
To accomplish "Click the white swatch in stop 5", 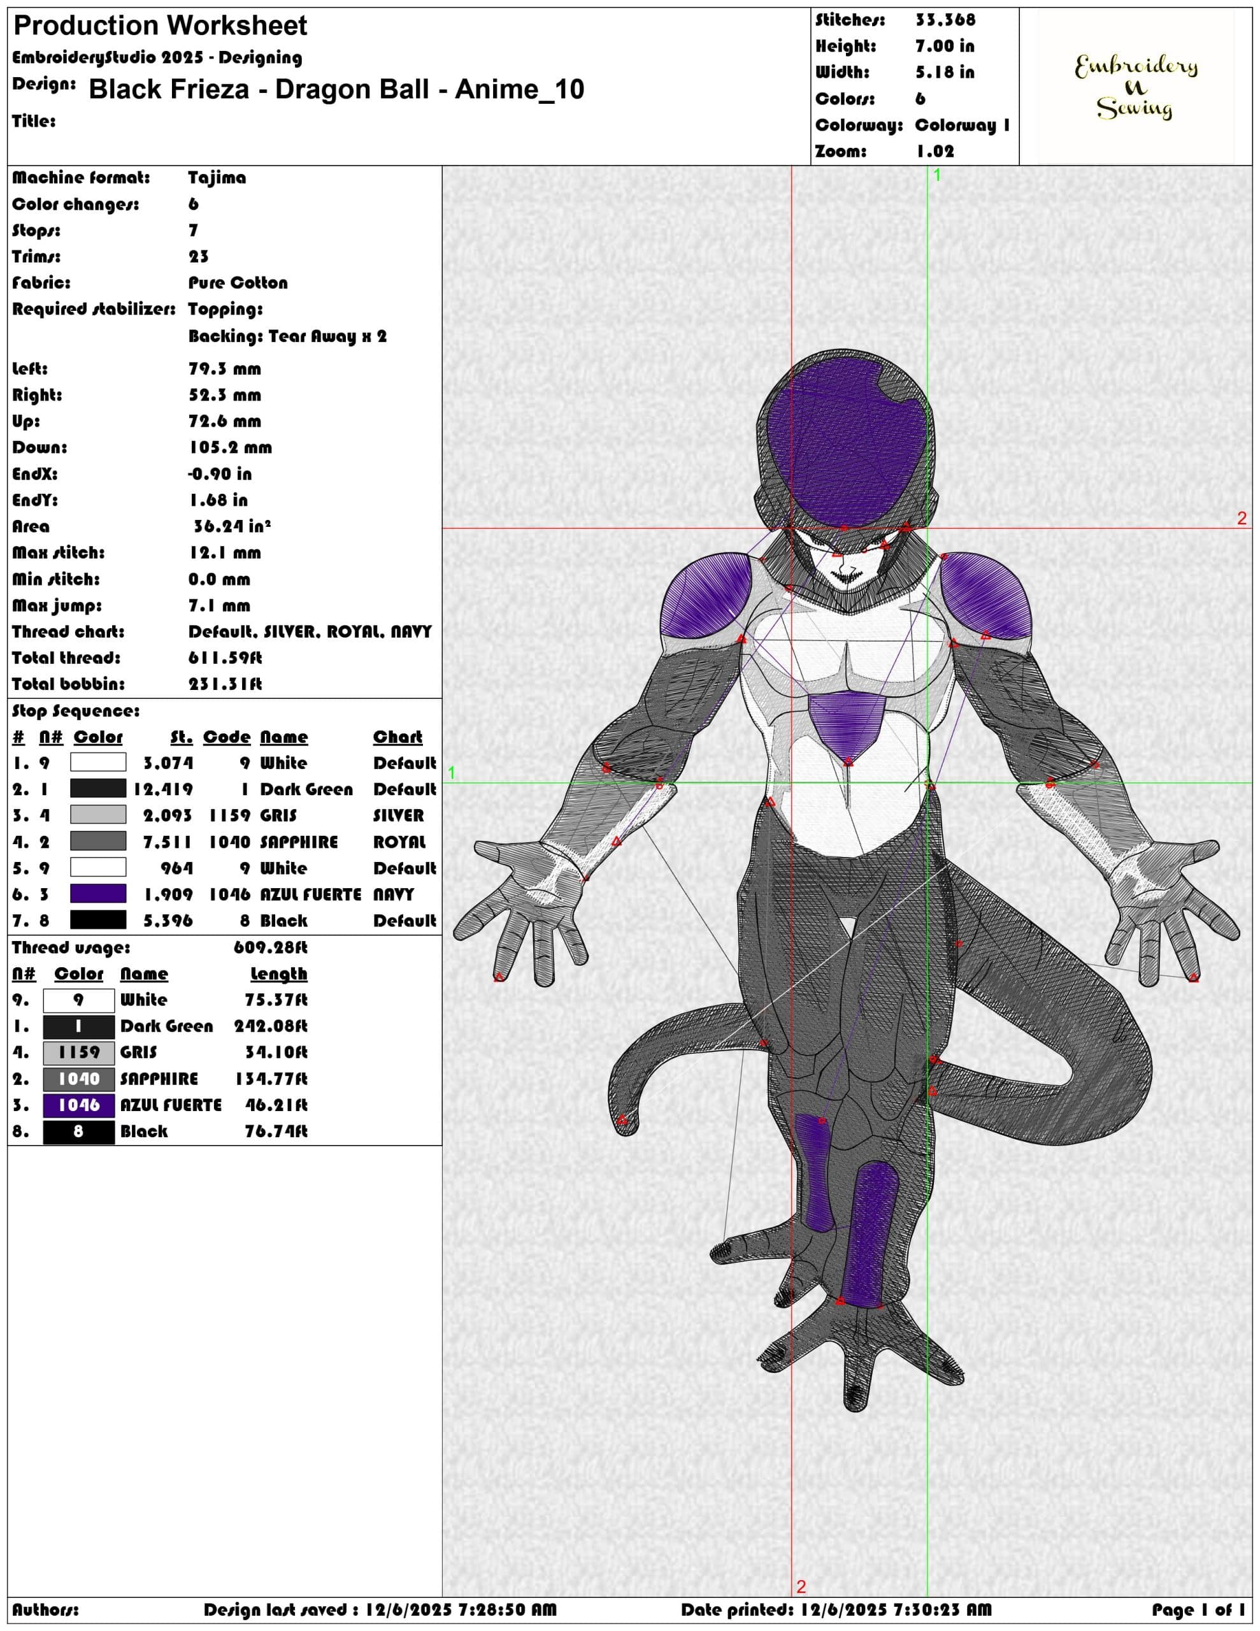I will 98,868.
